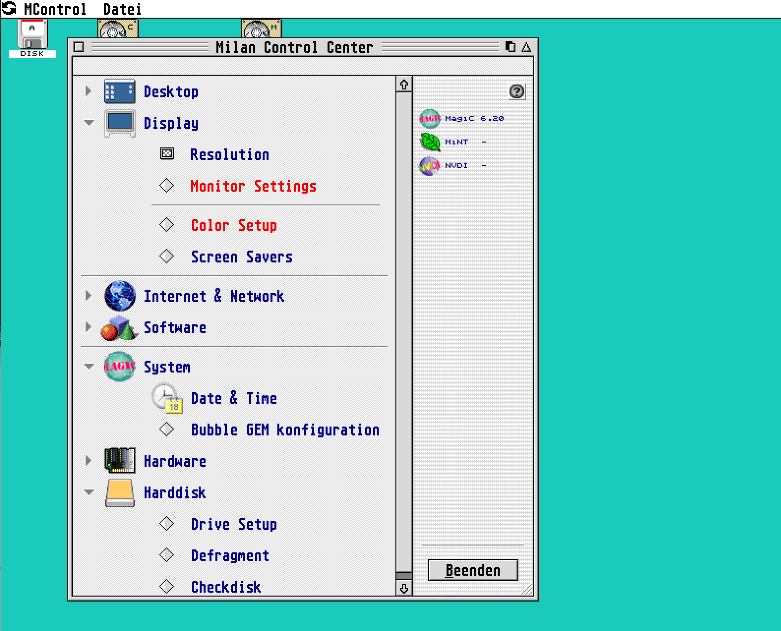Viewport: 781px width, 631px height.
Task: Expand the Software category
Action: point(89,327)
